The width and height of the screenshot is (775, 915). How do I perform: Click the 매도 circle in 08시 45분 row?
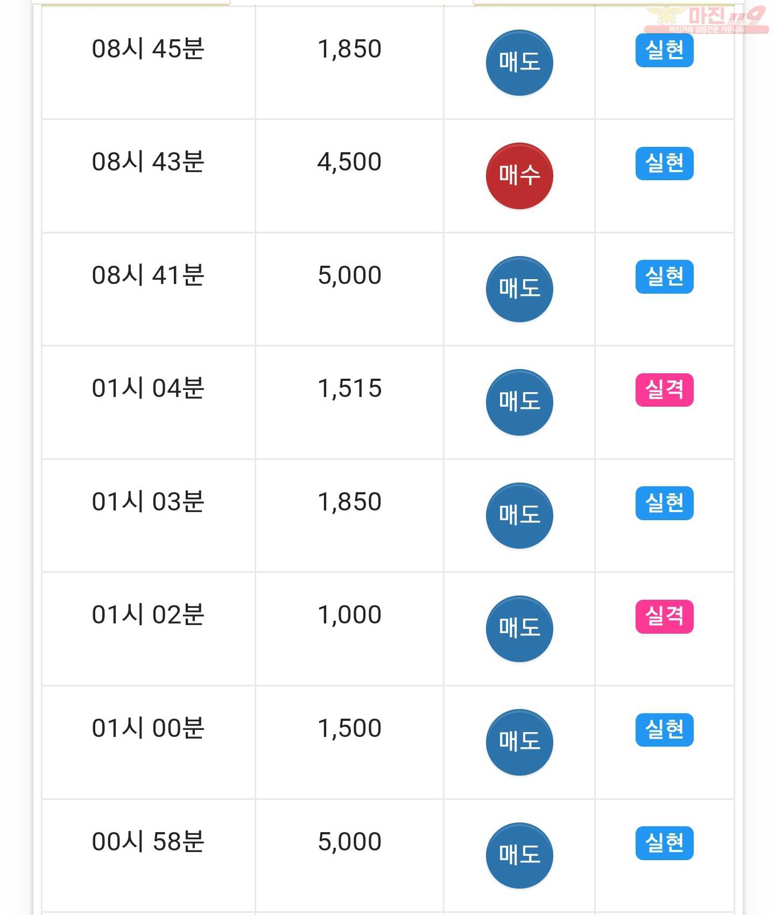(519, 62)
